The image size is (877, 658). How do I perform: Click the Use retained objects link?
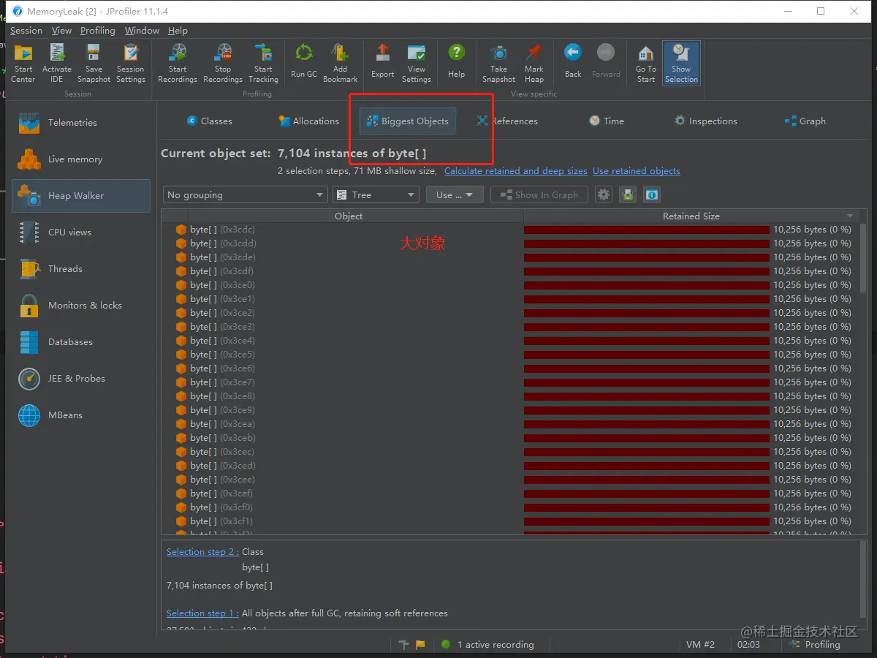[x=636, y=171]
